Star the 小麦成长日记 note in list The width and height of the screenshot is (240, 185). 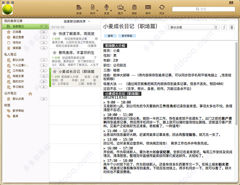tap(54, 72)
